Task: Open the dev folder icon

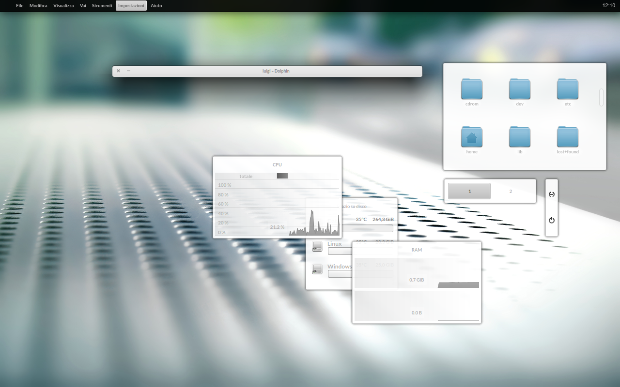Action: click(x=520, y=89)
